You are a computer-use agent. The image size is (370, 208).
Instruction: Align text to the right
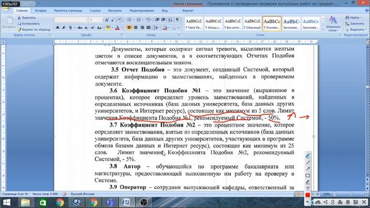point(142,28)
